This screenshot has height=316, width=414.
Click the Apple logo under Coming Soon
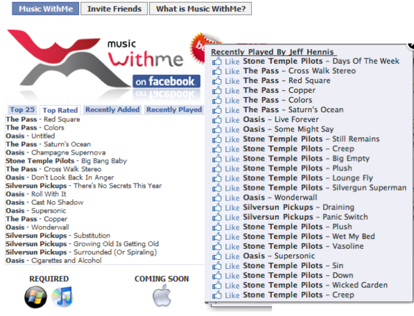coord(162,295)
